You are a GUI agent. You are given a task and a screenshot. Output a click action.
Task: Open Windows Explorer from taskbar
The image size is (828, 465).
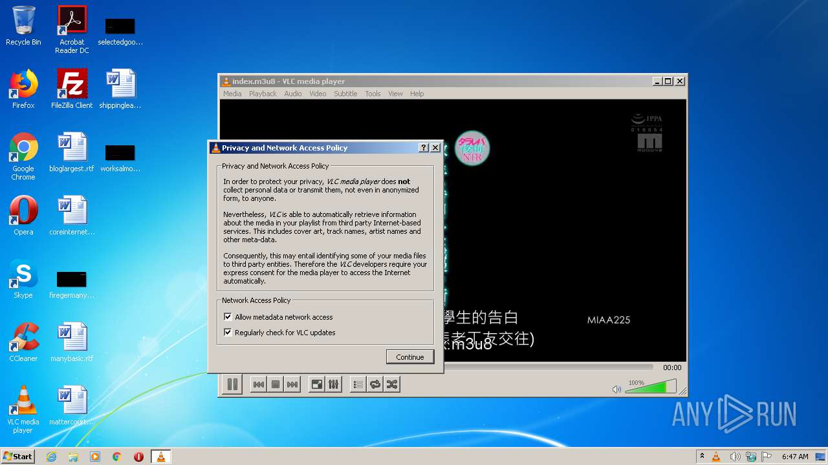[73, 457]
